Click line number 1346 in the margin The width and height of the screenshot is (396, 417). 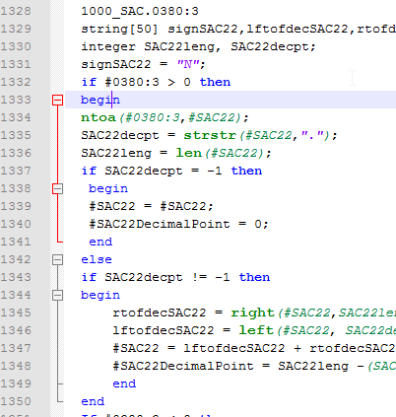(16, 330)
